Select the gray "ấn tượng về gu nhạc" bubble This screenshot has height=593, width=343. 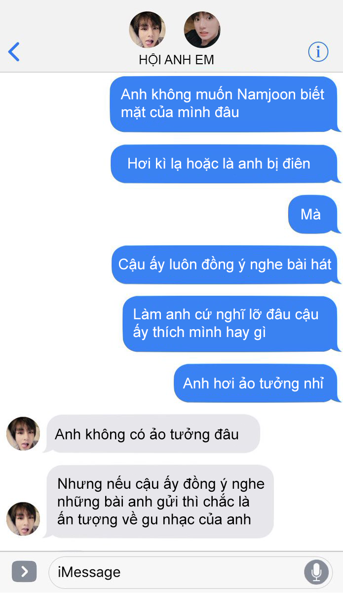pyautogui.click(x=158, y=502)
